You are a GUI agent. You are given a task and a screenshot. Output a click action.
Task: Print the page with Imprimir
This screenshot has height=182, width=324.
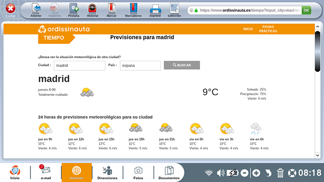[155, 10]
